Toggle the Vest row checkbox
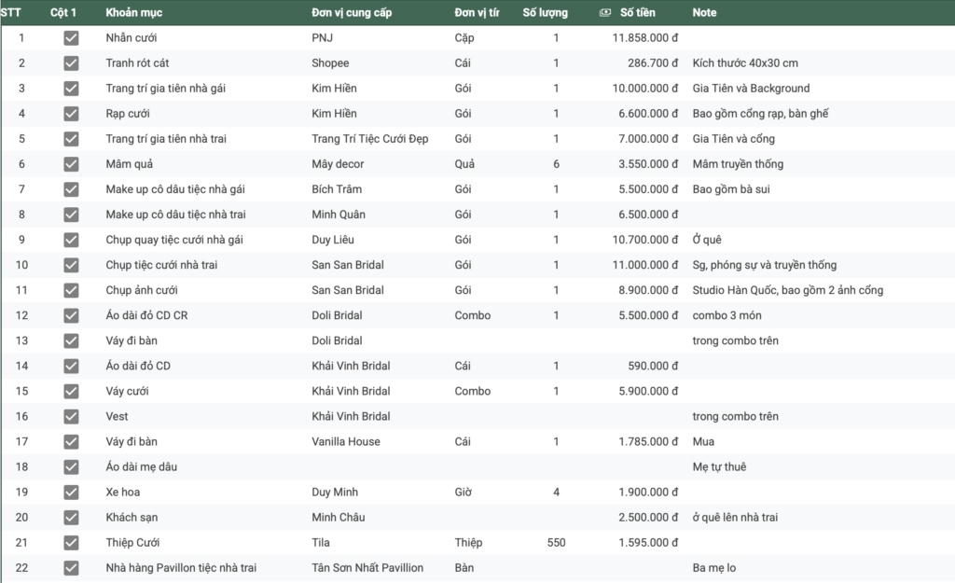The image size is (955, 583). click(x=71, y=416)
